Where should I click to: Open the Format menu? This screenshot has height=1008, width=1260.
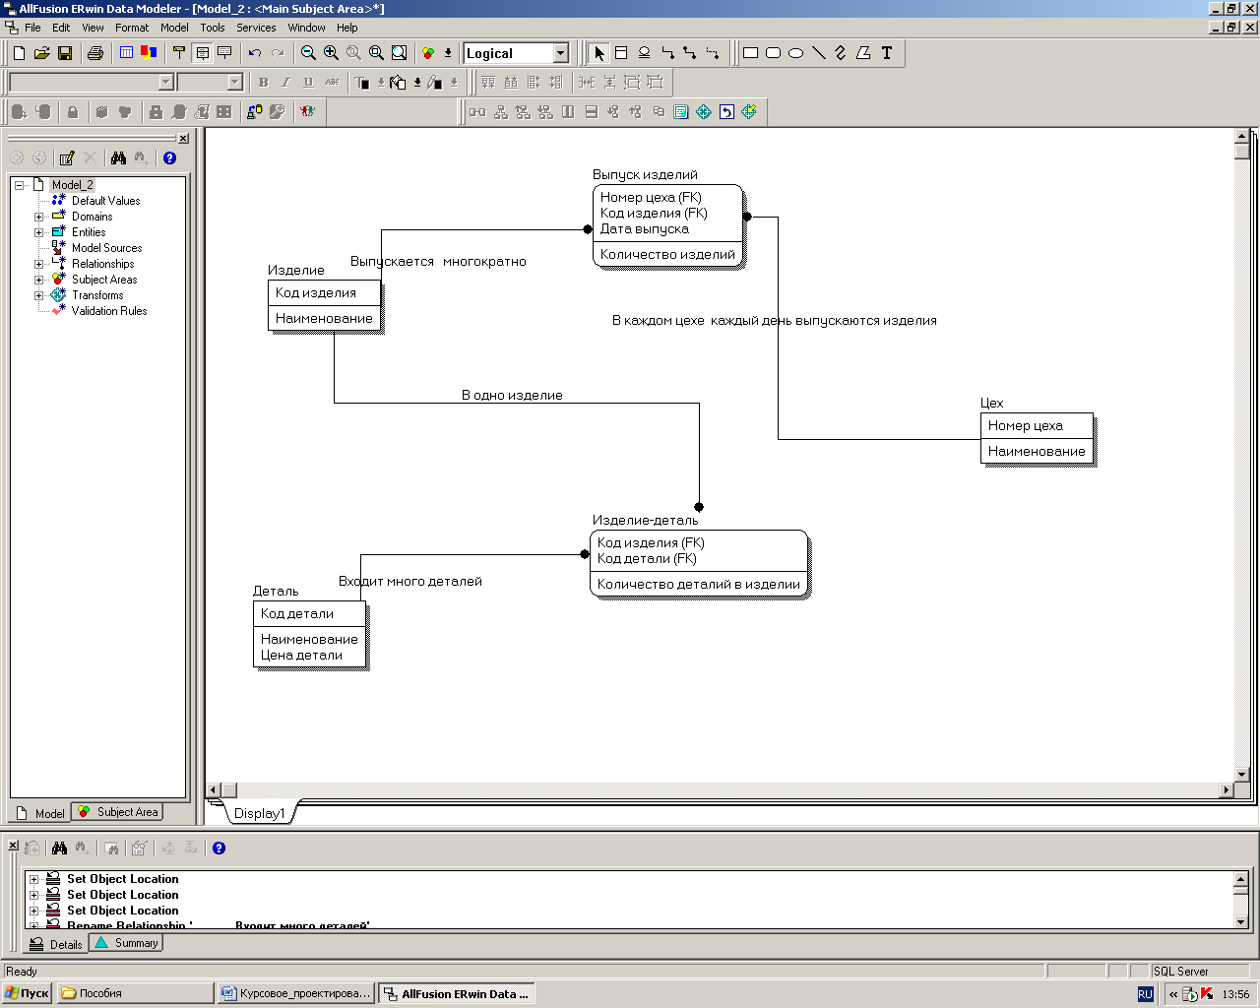(x=132, y=28)
